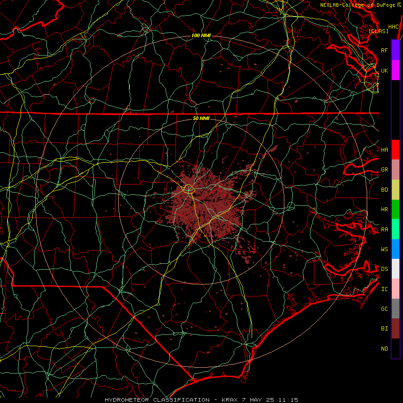Click the brown BI legend color block

coord(395,329)
